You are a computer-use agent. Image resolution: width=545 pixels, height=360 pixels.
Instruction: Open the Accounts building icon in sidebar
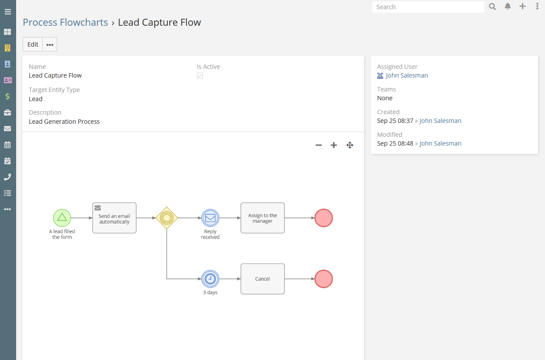pos(7,48)
